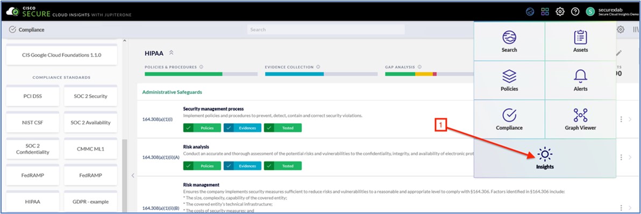The height and width of the screenshot is (214, 641).
Task: Select PCI DSS standard
Action: pos(33,96)
